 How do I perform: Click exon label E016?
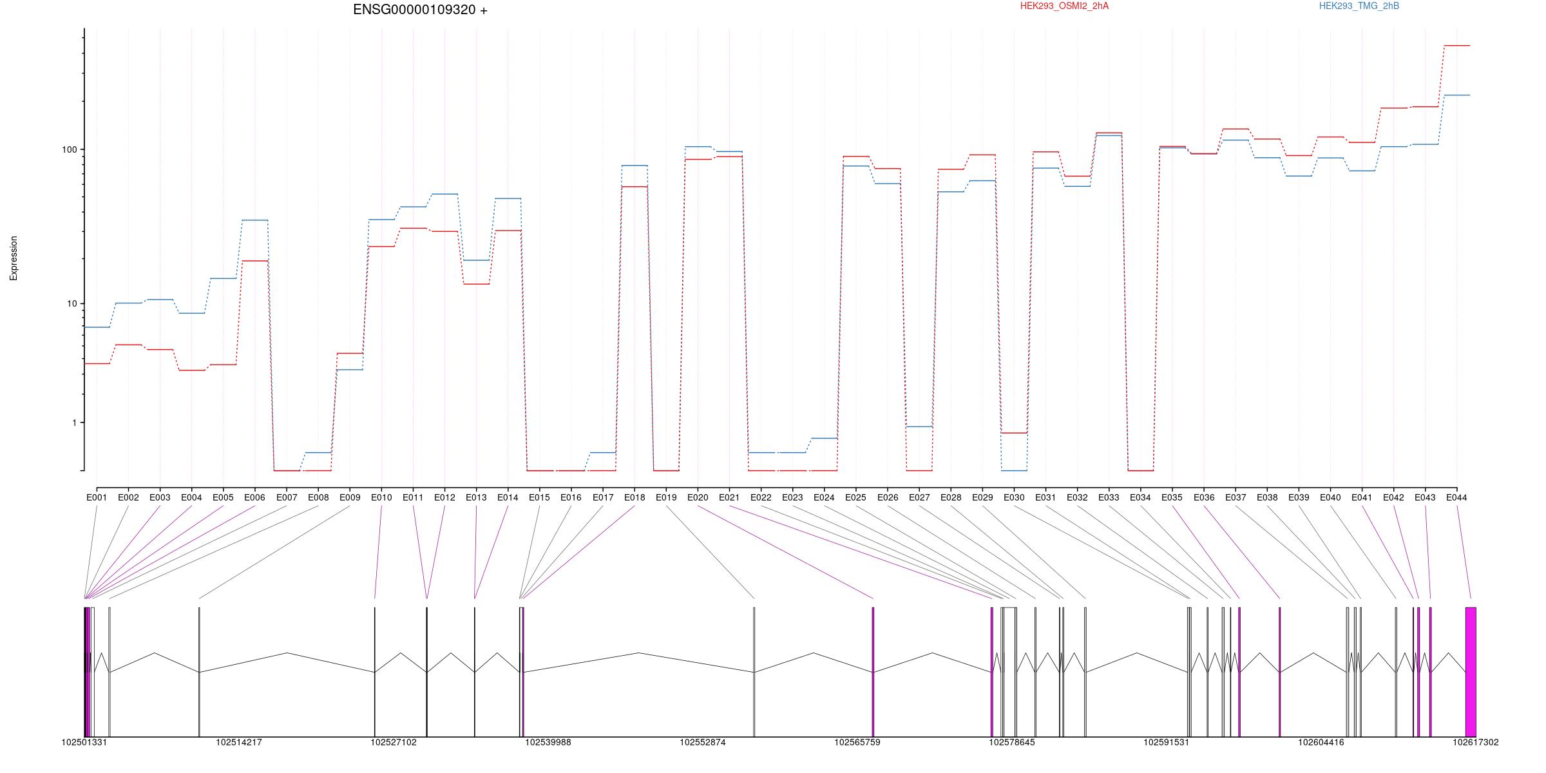571,497
